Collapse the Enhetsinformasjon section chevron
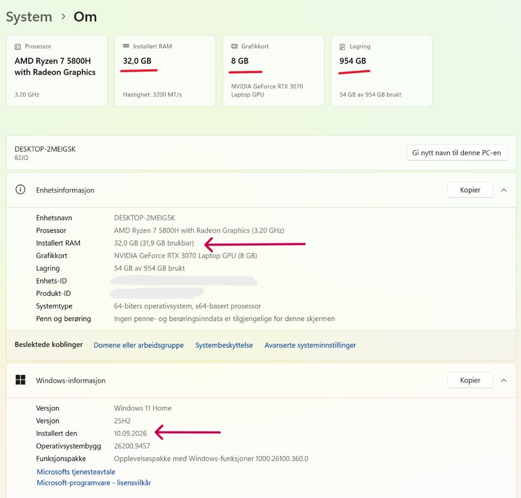 pyautogui.click(x=504, y=190)
